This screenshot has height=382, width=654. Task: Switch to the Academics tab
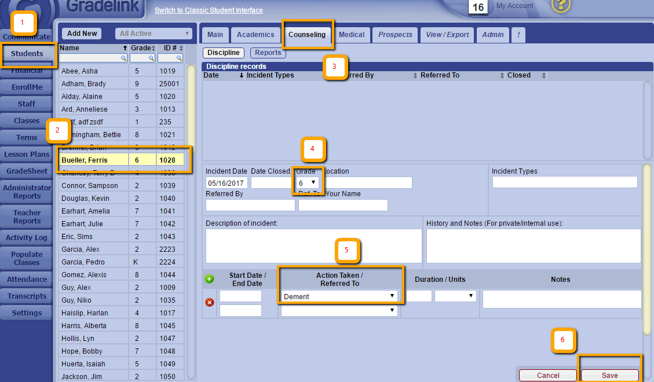point(255,35)
